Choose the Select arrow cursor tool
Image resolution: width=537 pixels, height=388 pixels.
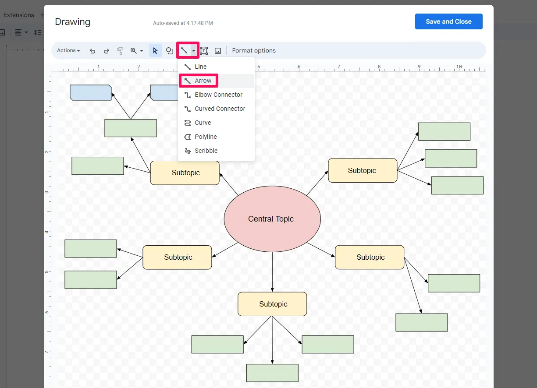(155, 51)
